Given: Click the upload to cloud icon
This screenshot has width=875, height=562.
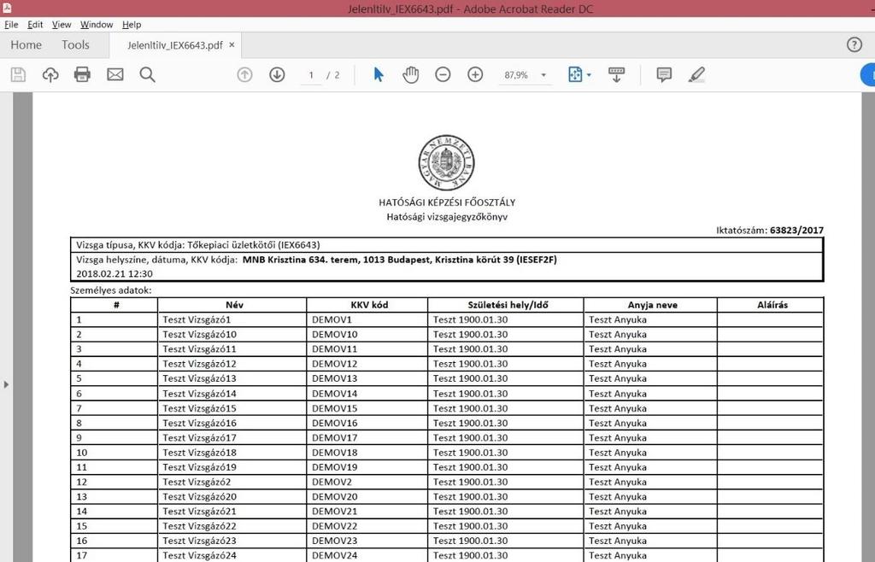Looking at the screenshot, I should coord(50,74).
